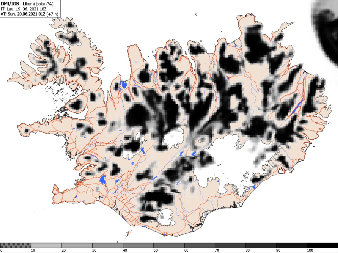Click the 'DMI/IGB : Líkur á þoku (%)' title text

[27, 4]
